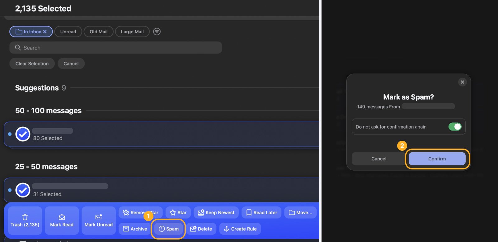Mark selected messages as unread

[98, 221]
